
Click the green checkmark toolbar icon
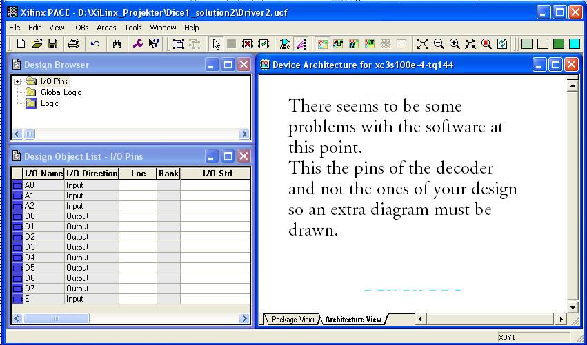tap(263, 44)
